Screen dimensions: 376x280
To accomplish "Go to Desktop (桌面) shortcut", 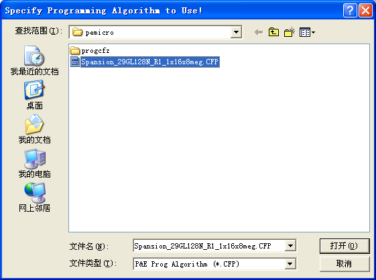I will [x=34, y=95].
